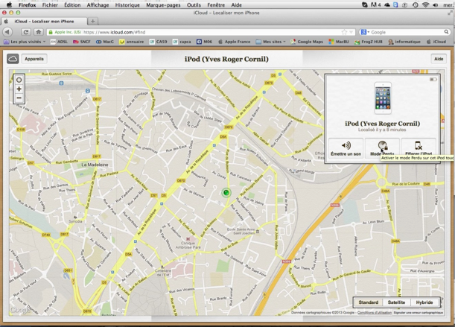Click the Google search field
Viewport: 455px width, 327px height.
[x=407, y=32]
